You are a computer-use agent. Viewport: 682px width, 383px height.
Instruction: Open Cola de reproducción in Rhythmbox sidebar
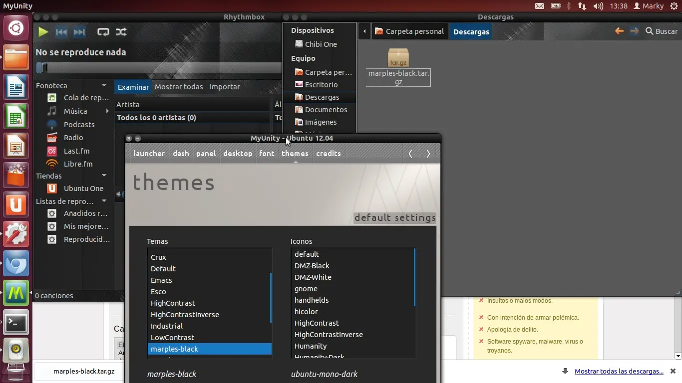click(78, 98)
